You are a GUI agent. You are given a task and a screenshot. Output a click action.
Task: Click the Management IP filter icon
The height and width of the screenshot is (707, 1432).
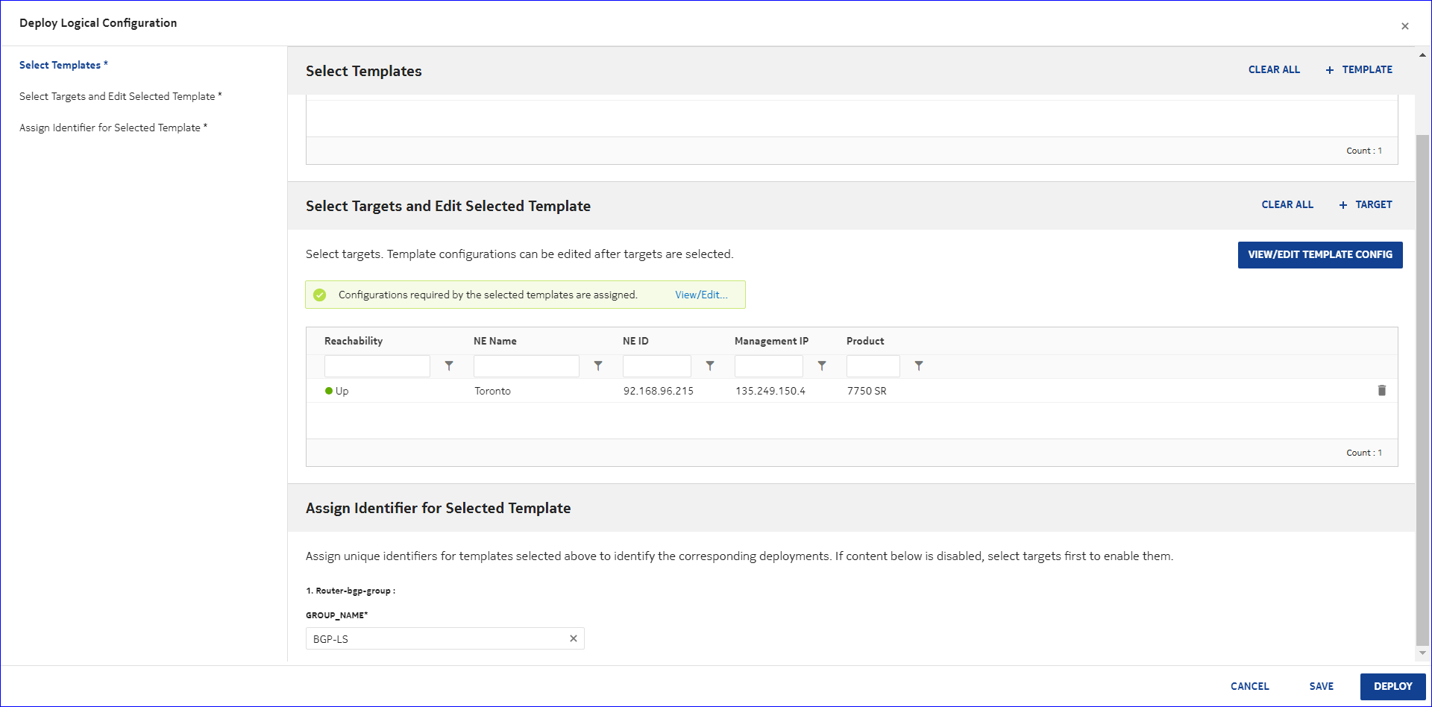[822, 366]
